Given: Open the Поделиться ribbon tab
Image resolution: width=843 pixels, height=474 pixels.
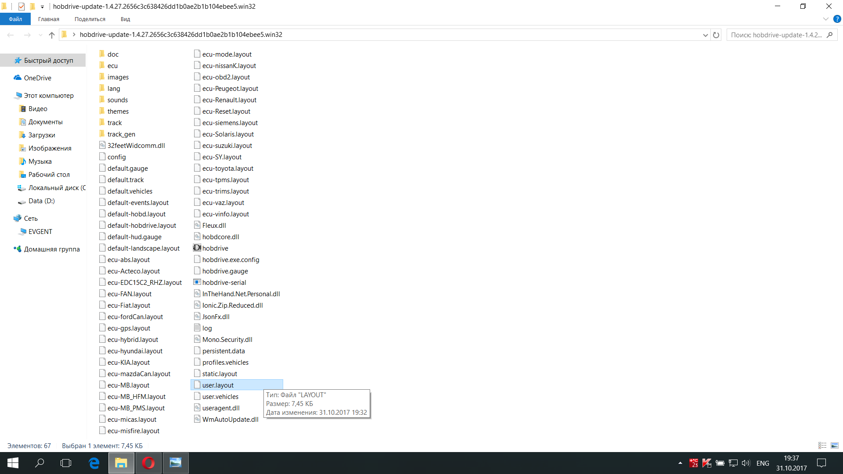Looking at the screenshot, I should tap(90, 19).
